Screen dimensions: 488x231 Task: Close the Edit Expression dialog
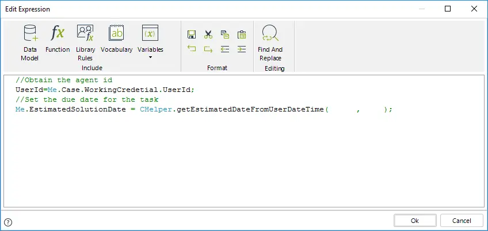(x=474, y=9)
